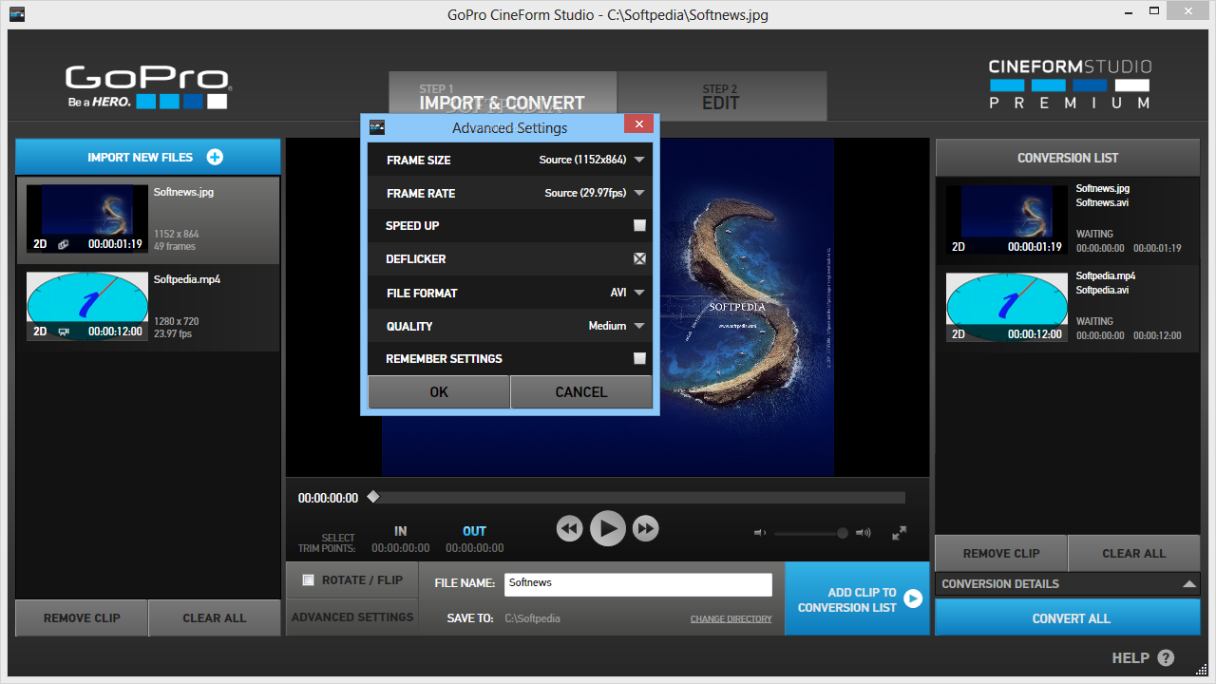
Task: Click the fast-forward playback button
Action: pyautogui.click(x=646, y=528)
